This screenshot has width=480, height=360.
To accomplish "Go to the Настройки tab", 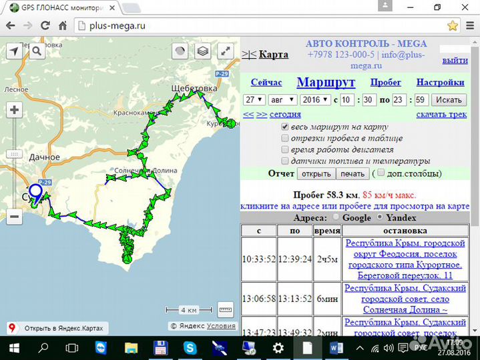I will 440,83.
